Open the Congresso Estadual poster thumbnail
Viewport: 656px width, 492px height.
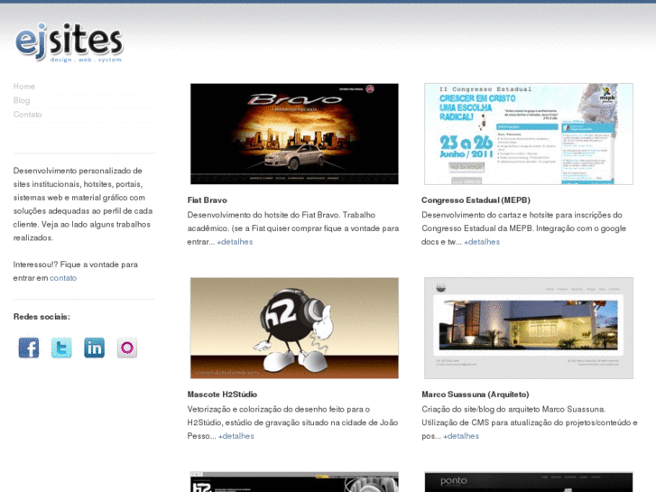pyautogui.click(x=529, y=134)
